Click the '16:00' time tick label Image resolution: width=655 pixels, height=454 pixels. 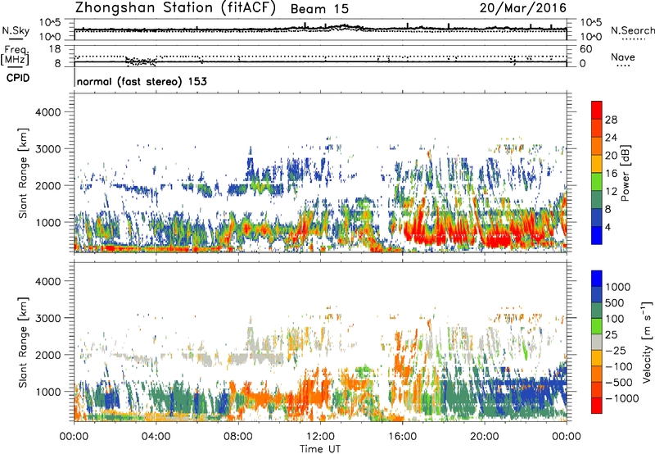tap(402, 437)
